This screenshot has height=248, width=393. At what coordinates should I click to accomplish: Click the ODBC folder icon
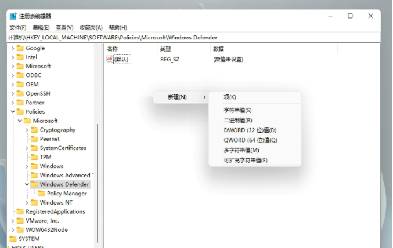point(20,75)
